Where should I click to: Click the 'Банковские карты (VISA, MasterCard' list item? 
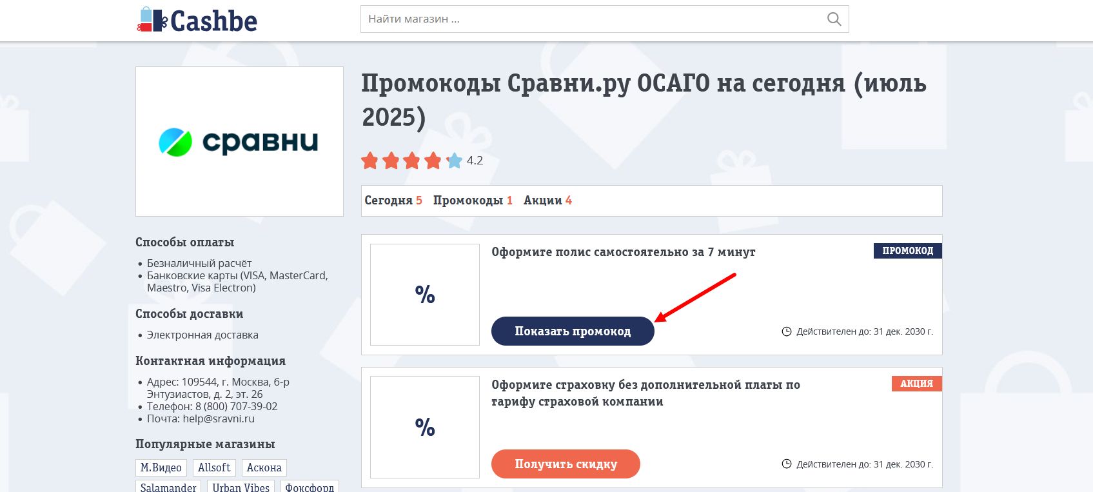pyautogui.click(x=237, y=281)
